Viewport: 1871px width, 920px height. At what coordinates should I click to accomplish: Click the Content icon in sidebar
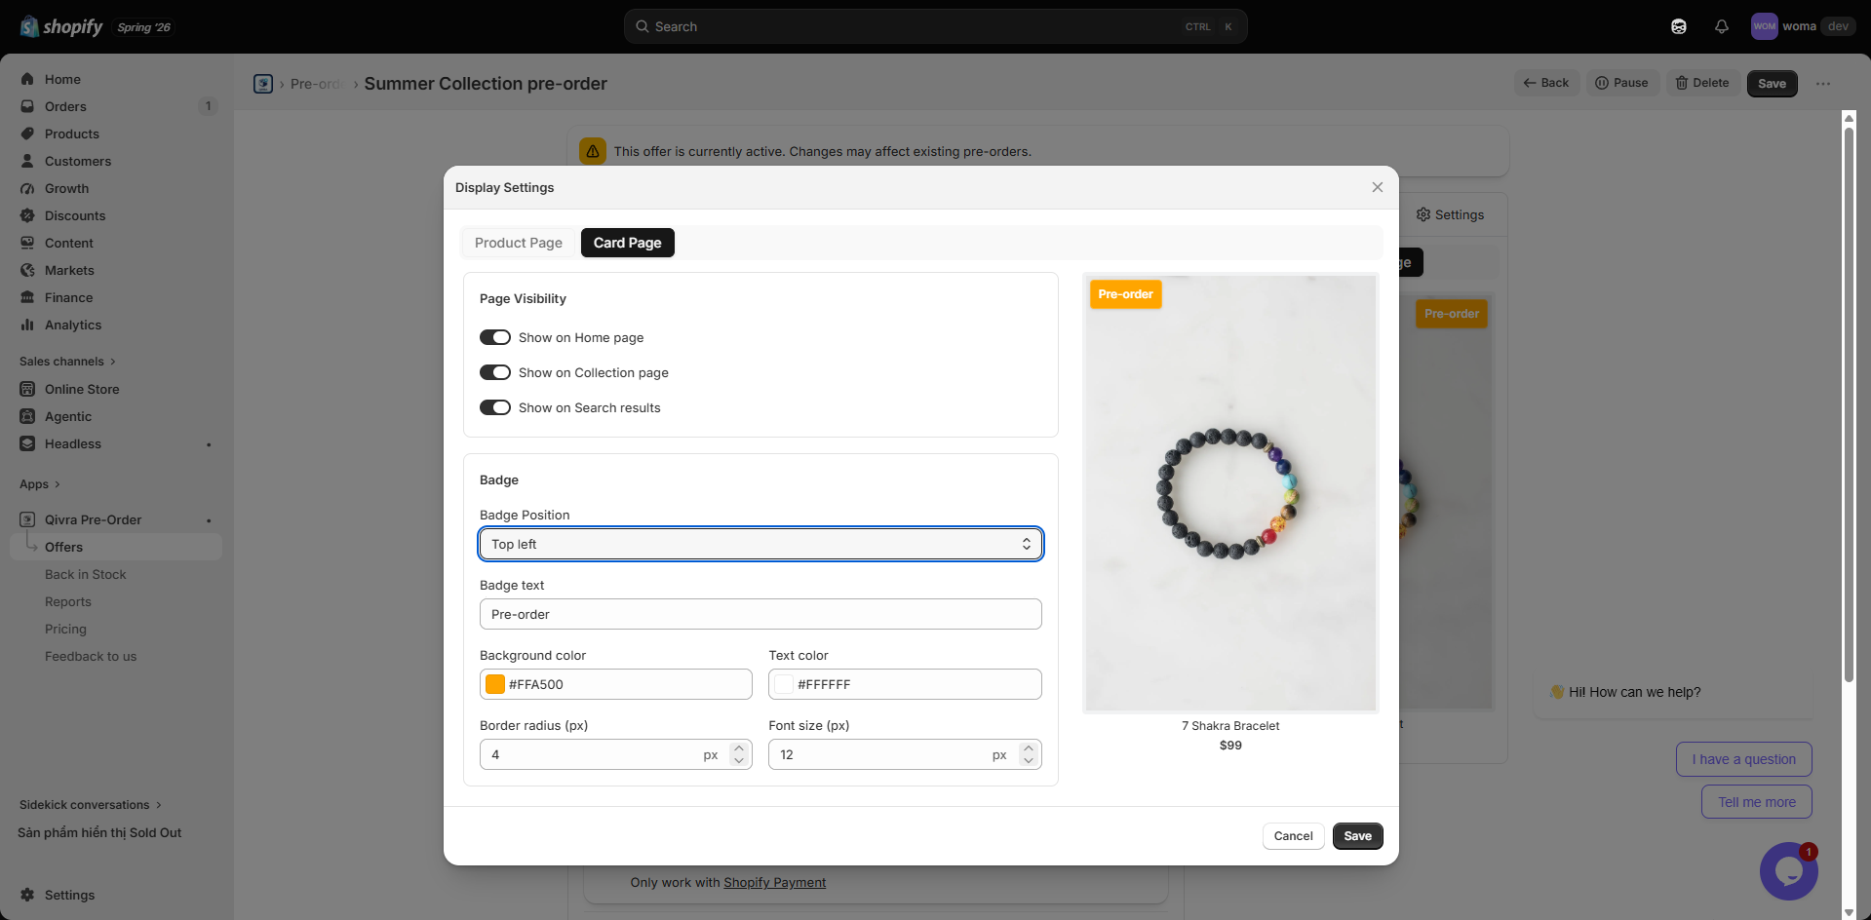click(x=27, y=243)
